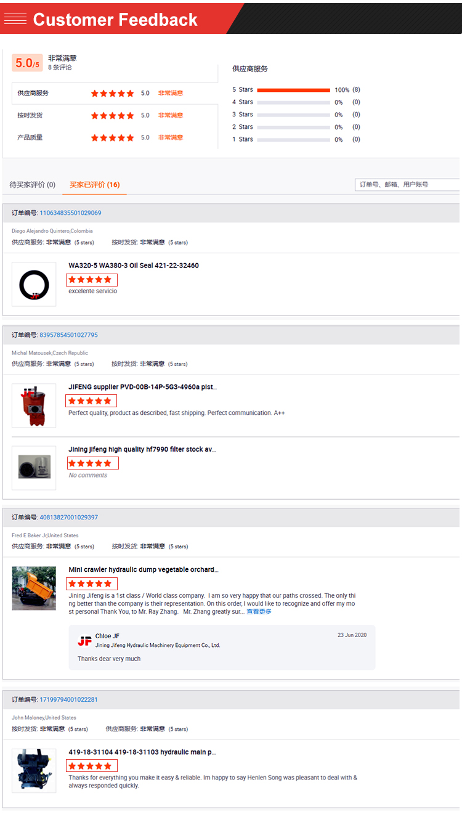Open order number 17199794001022281

coord(68,700)
